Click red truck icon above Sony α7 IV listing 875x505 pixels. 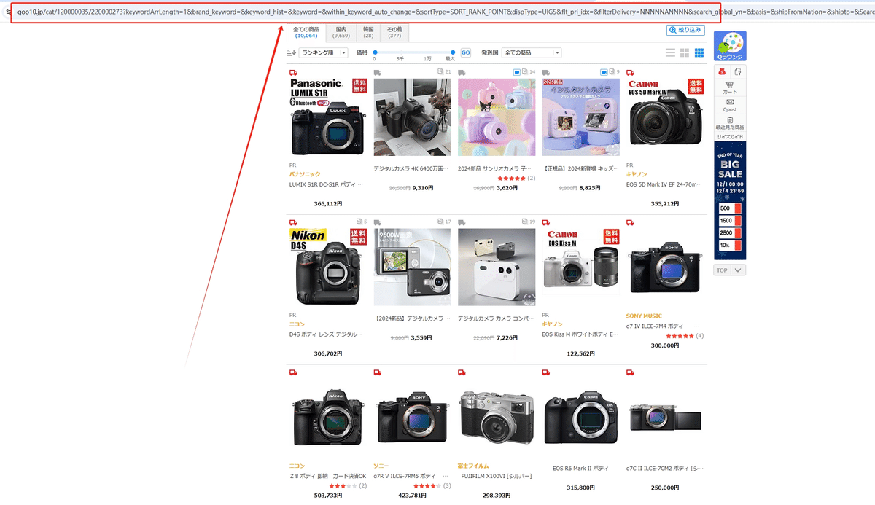tap(630, 222)
